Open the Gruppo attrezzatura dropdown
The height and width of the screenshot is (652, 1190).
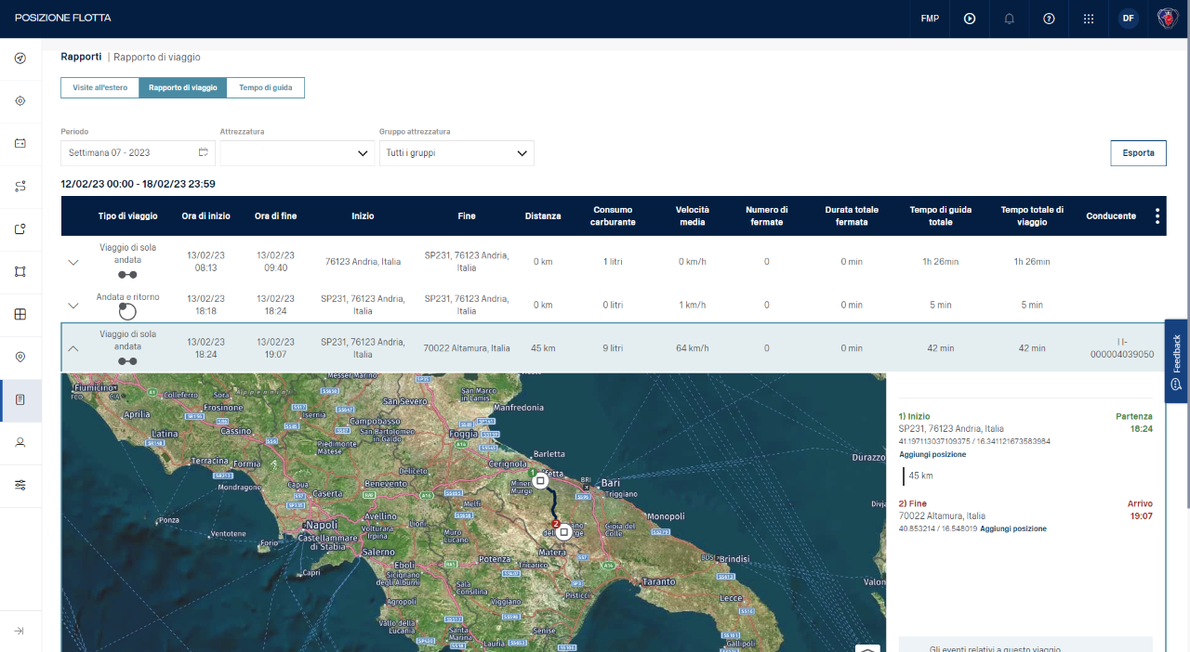pos(456,153)
